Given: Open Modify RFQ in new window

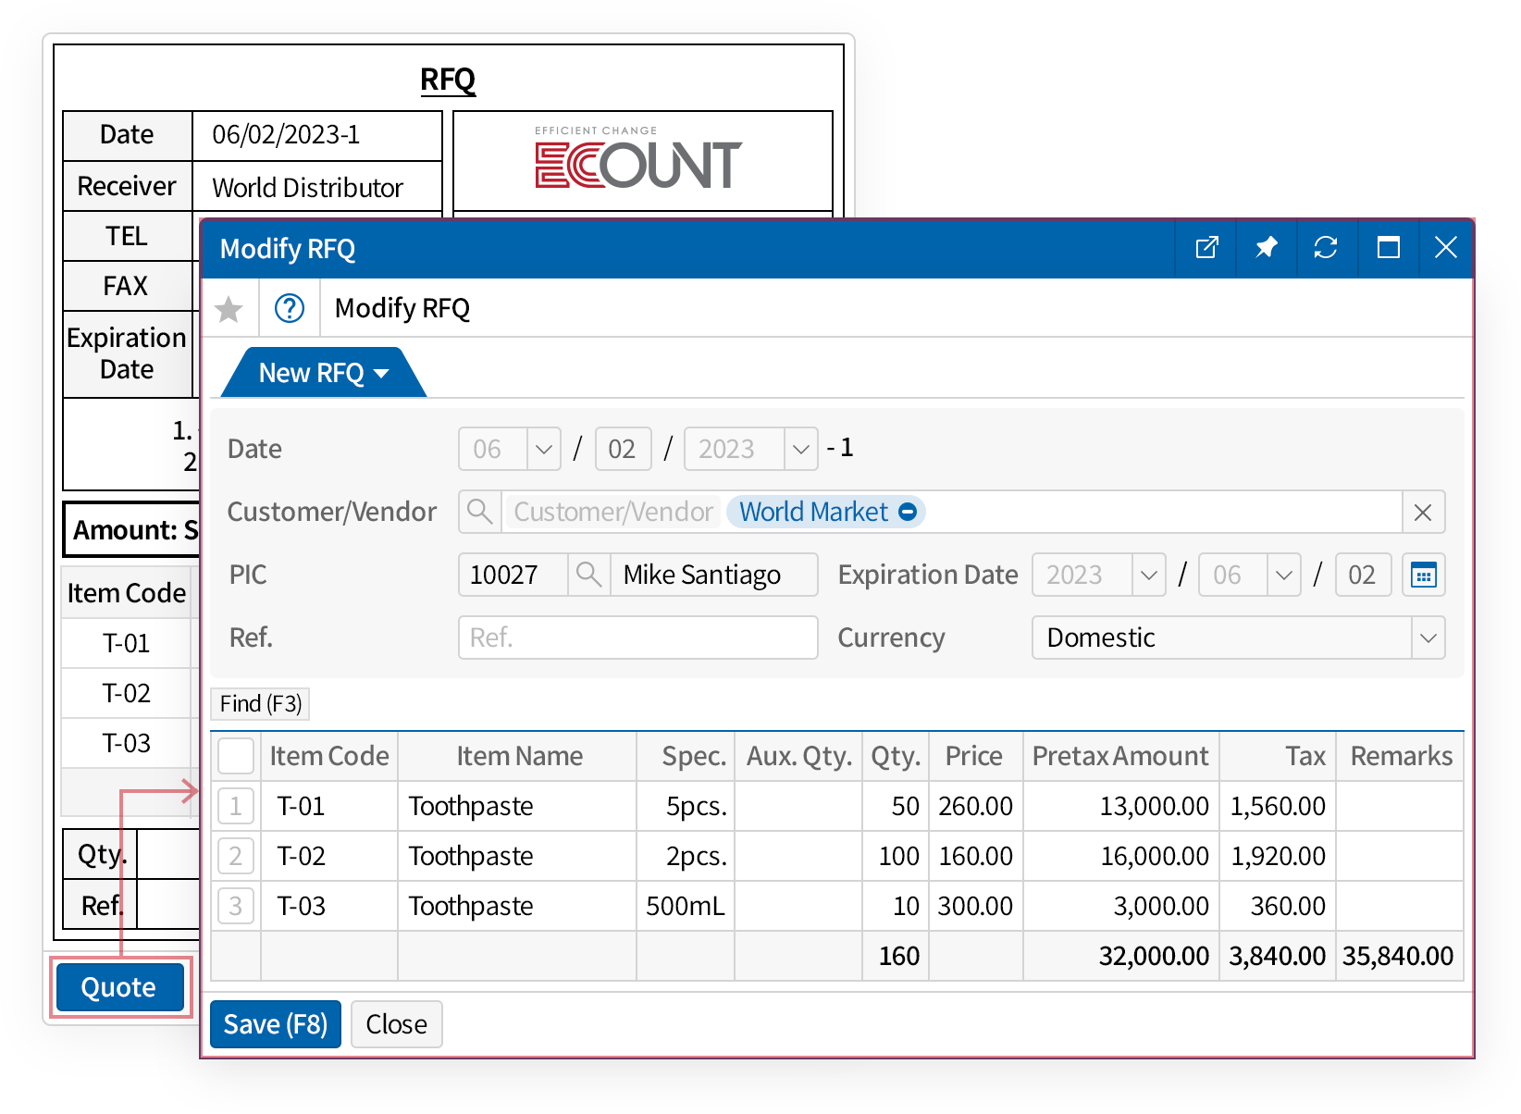Looking at the screenshot, I should tap(1206, 248).
